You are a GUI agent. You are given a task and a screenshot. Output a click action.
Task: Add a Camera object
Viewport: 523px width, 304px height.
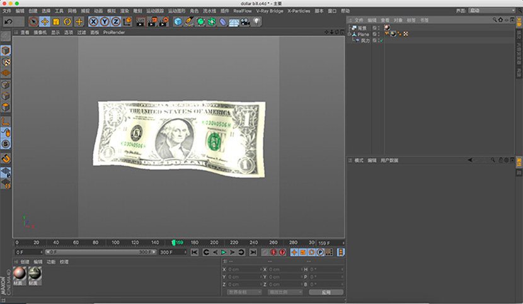click(245, 21)
